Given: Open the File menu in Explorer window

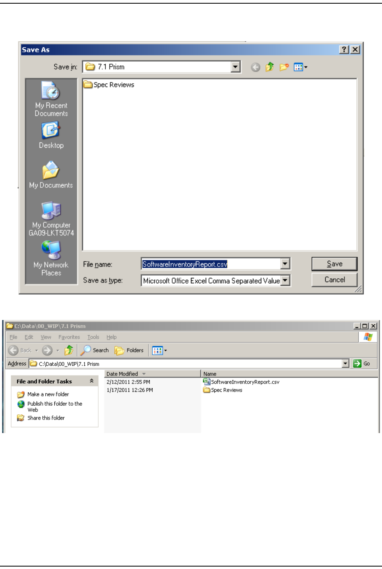Looking at the screenshot, I should pos(13,337).
